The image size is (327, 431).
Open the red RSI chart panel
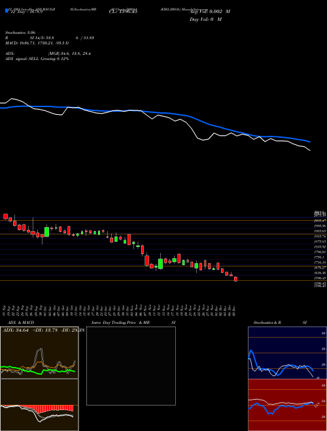(287, 405)
